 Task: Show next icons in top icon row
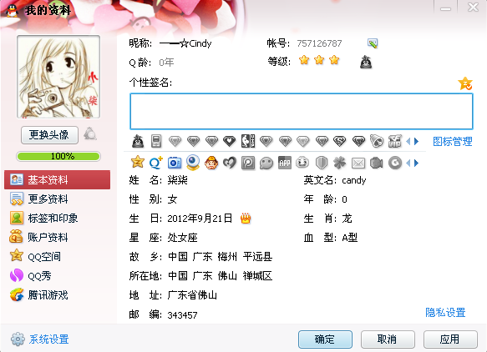417,142
